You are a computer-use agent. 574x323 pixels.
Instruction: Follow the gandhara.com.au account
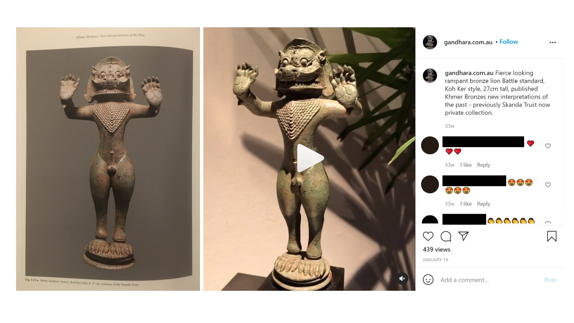(509, 42)
